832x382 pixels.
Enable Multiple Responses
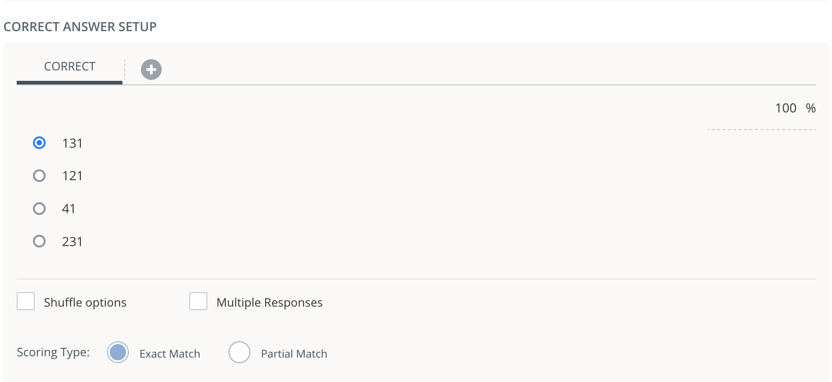[198, 302]
